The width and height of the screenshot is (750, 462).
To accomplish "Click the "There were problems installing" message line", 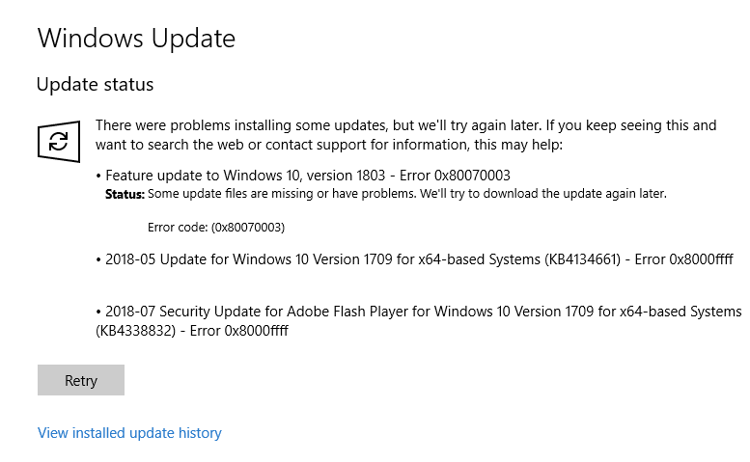I will (x=405, y=125).
